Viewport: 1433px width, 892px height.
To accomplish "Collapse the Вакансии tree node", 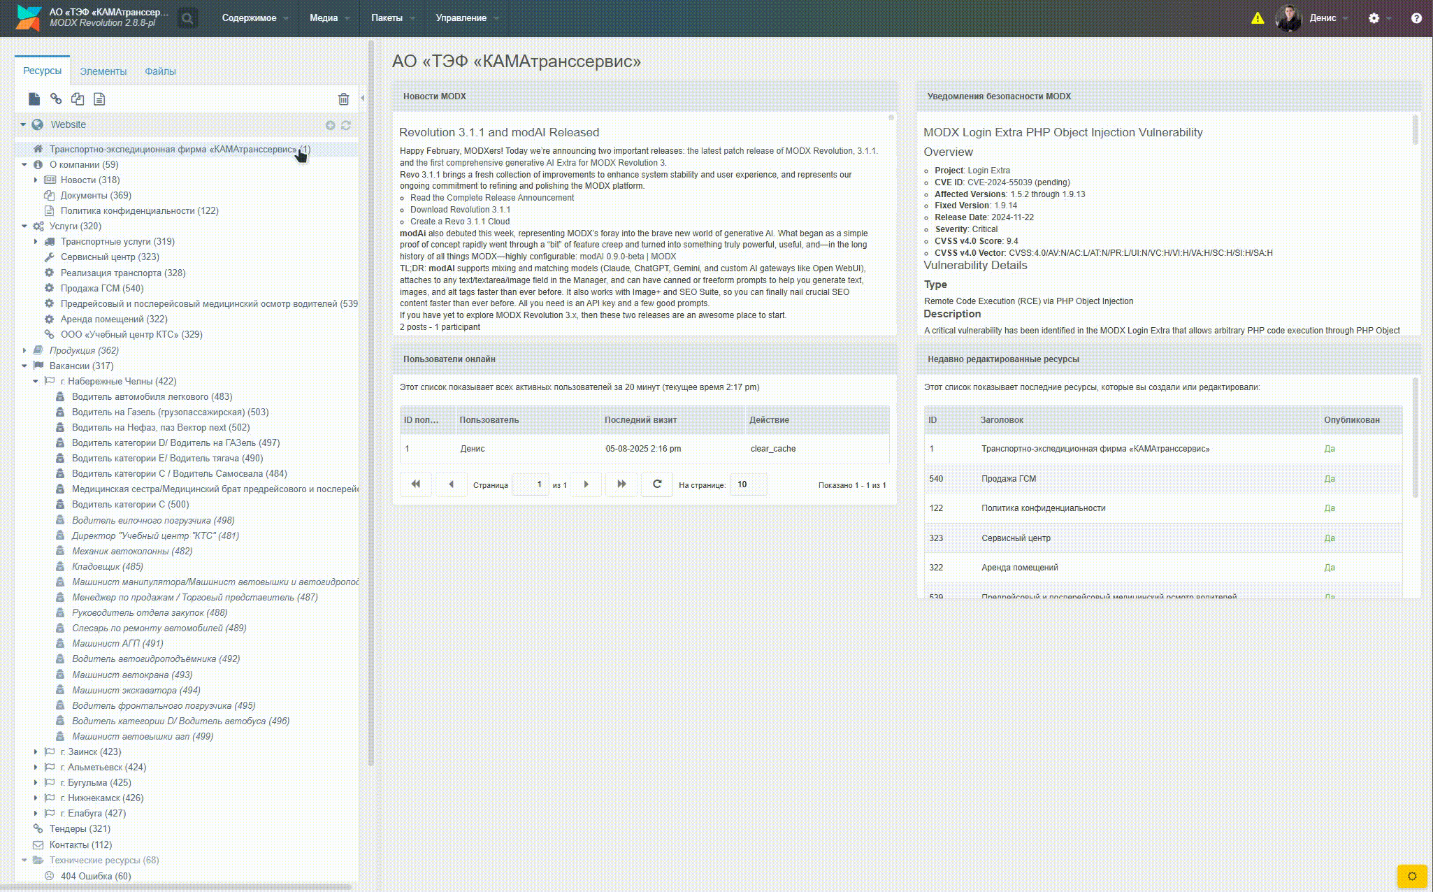I will (x=24, y=366).
